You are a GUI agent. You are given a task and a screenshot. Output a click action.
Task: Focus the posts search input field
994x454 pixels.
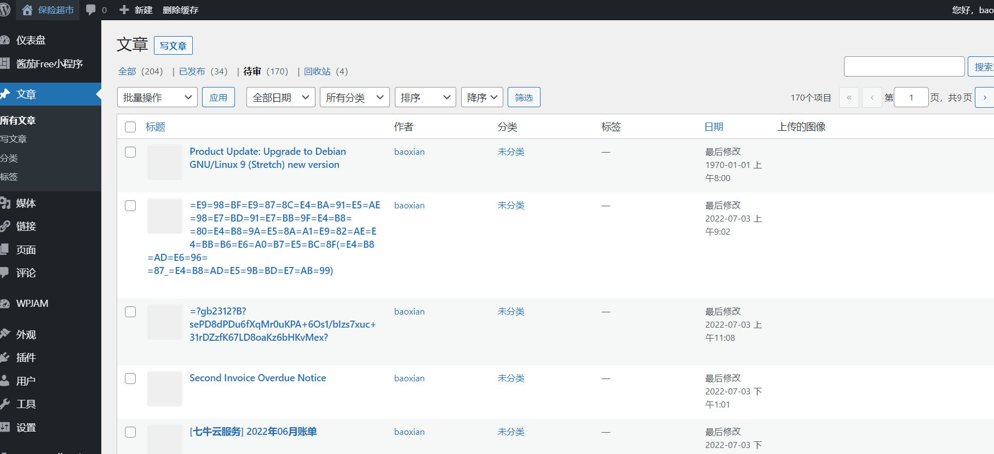(904, 67)
